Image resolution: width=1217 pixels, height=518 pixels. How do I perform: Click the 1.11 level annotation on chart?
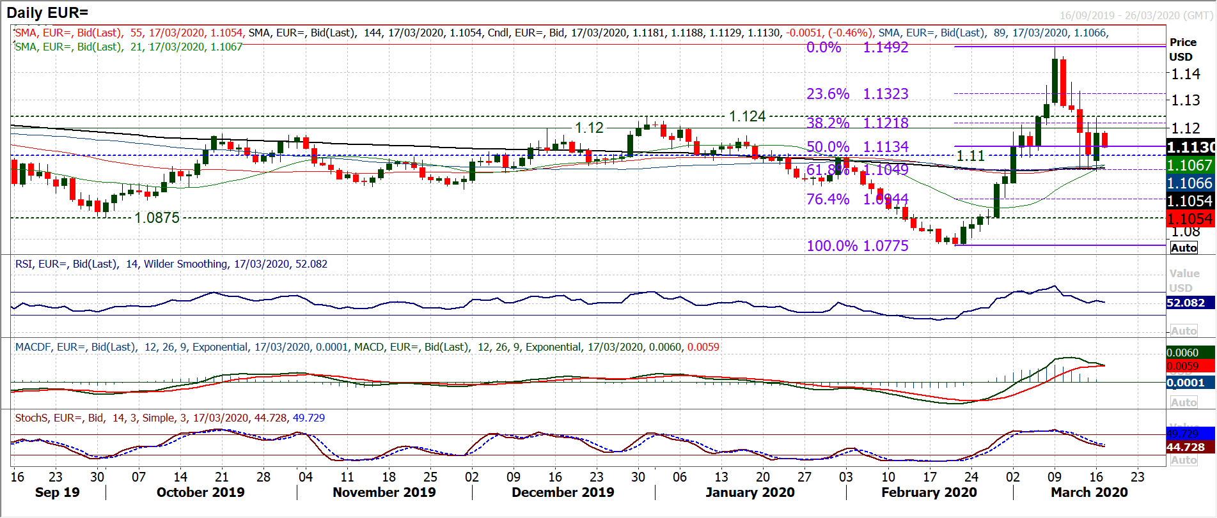970,156
